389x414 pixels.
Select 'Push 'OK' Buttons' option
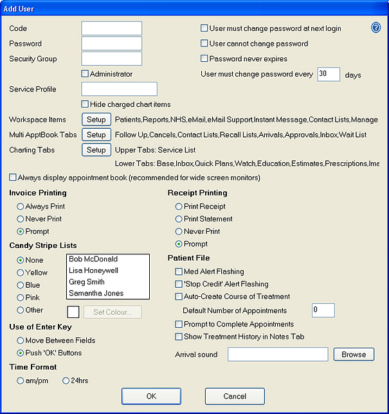tap(21, 353)
